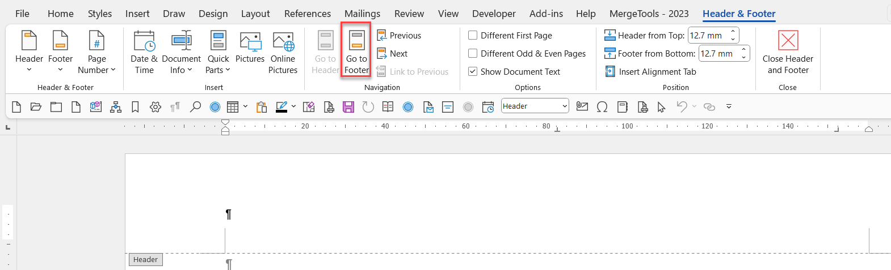This screenshot has width=891, height=270.
Task: Jump to the Previous header section
Action: pos(399,35)
